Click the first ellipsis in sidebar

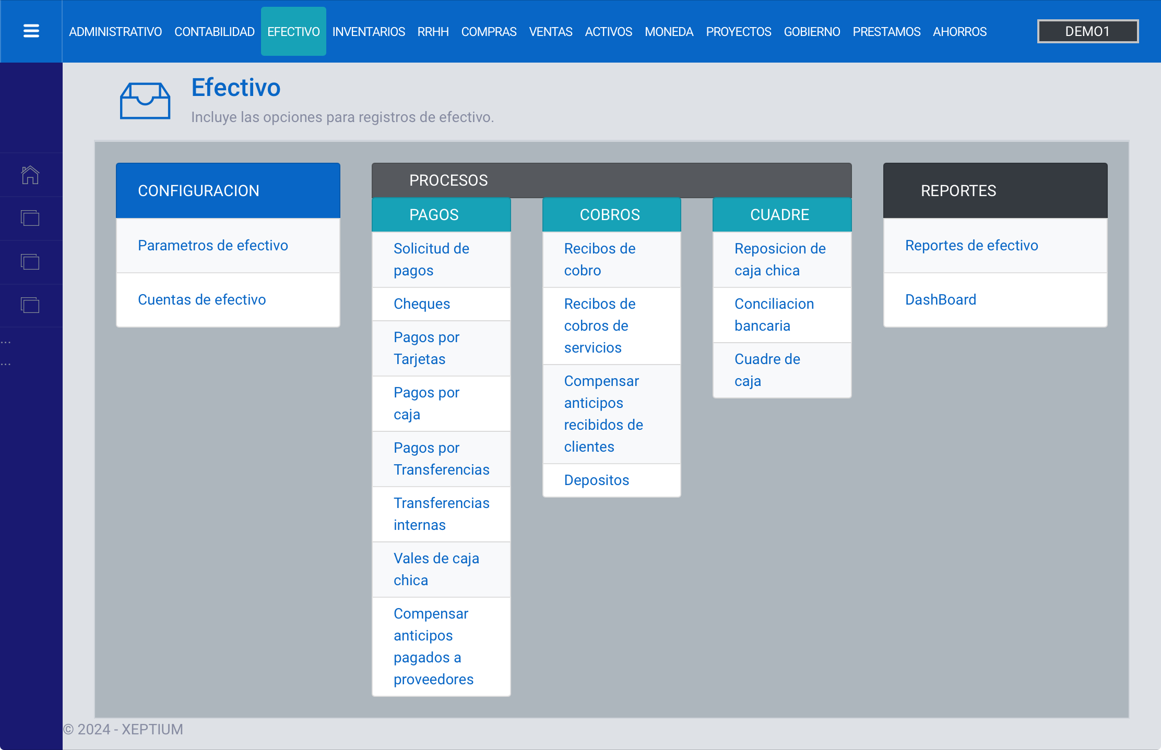(6, 343)
